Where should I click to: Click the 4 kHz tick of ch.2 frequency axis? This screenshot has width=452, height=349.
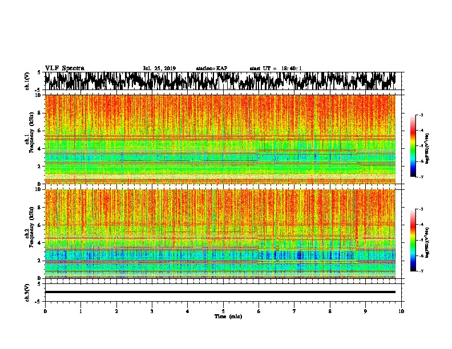pos(41,243)
